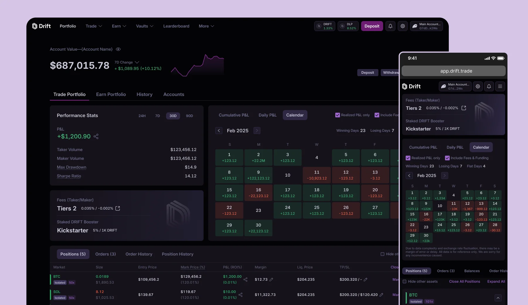Share the P&L +$1,200.90 value
This screenshot has height=305, width=528.
(x=96, y=136)
